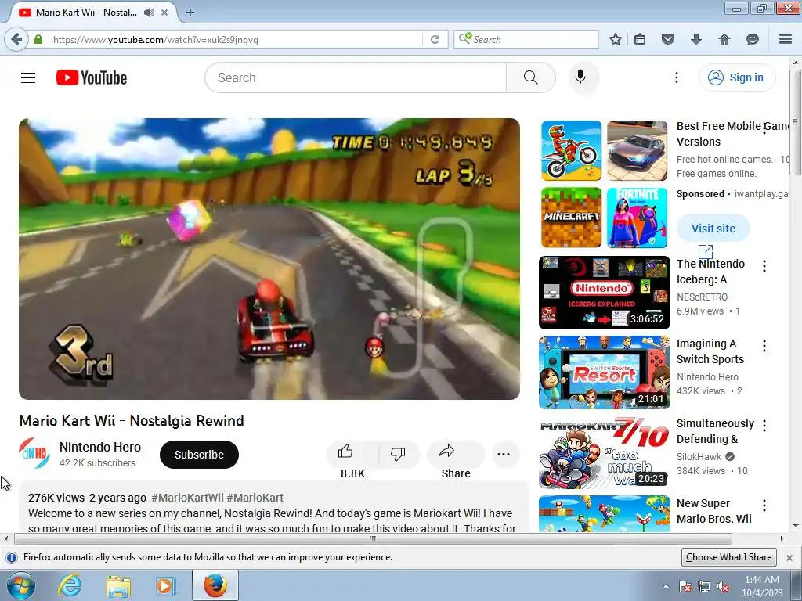Open Windows Explorer from the taskbar

[118, 585]
